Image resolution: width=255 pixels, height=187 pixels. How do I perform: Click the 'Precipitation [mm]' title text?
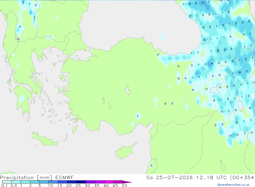click(x=26, y=178)
